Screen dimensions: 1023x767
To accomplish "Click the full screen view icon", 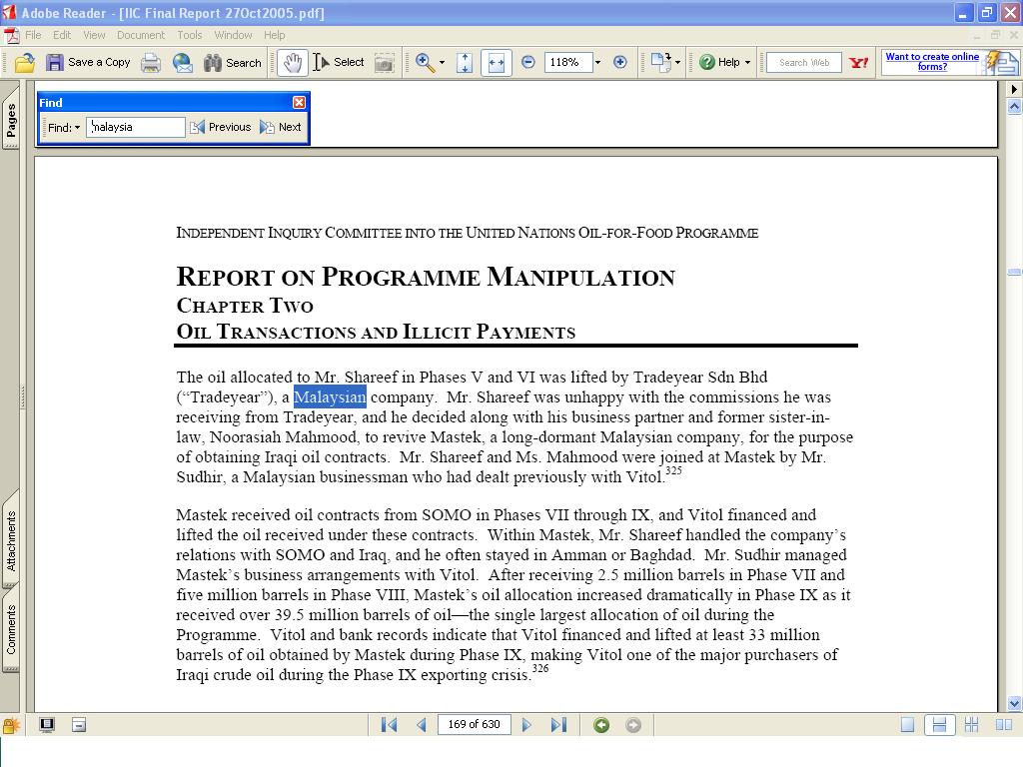I will pos(47,725).
